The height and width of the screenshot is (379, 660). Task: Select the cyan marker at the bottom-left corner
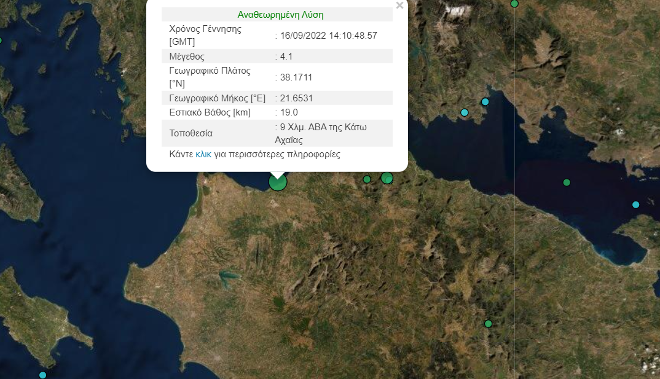click(x=42, y=375)
